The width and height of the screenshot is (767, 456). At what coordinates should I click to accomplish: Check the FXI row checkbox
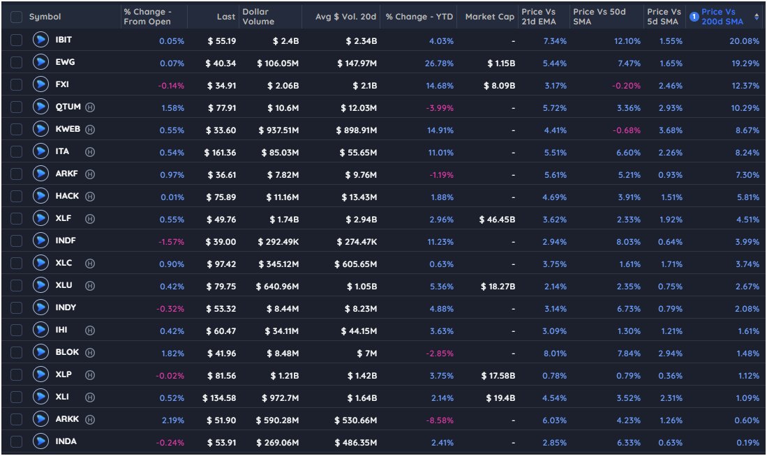coord(16,85)
